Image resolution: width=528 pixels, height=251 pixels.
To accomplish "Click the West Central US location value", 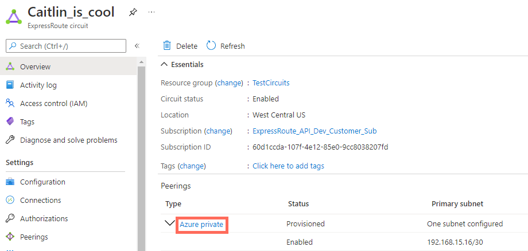I will 279,115.
